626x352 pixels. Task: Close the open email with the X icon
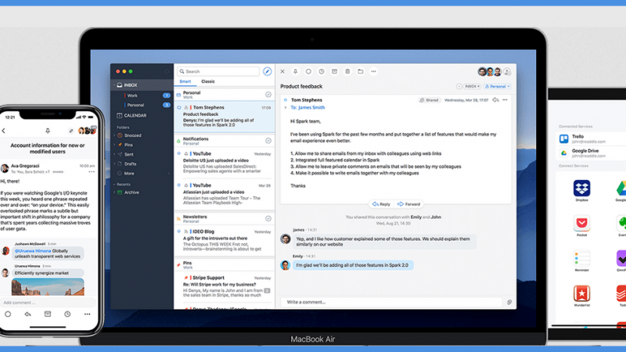click(282, 71)
